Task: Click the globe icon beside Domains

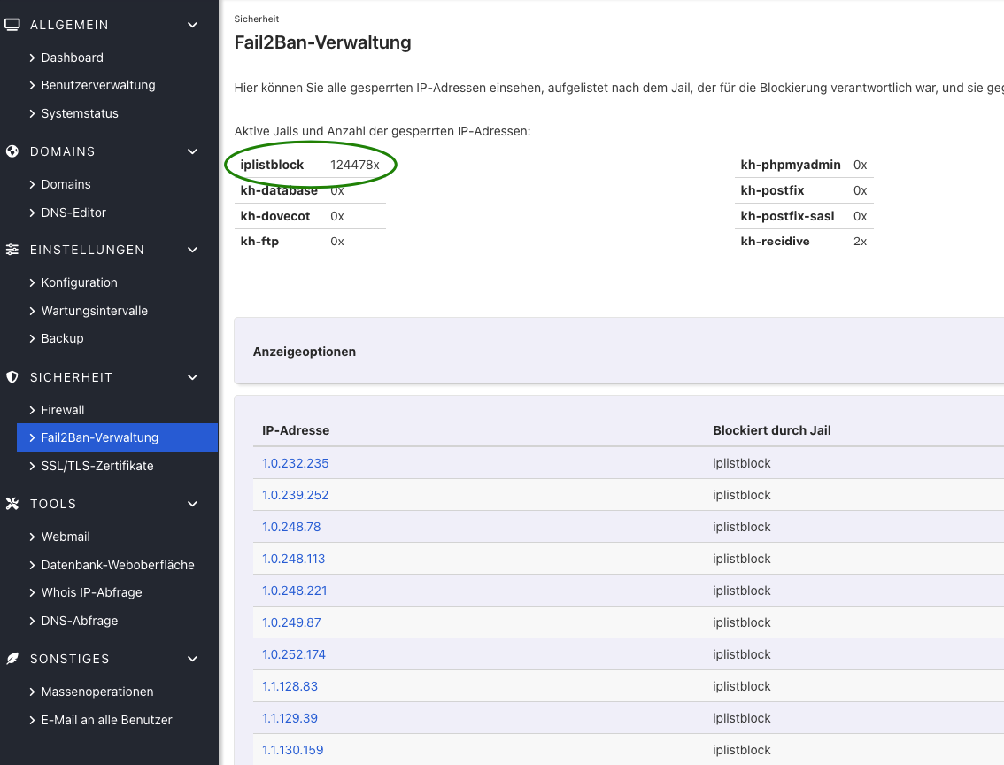Action: pyautogui.click(x=12, y=151)
